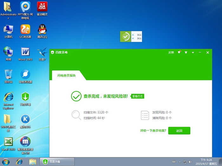Open the skin (shirt) icon in titlebar
This screenshot has height=166, width=222.
tap(186, 52)
